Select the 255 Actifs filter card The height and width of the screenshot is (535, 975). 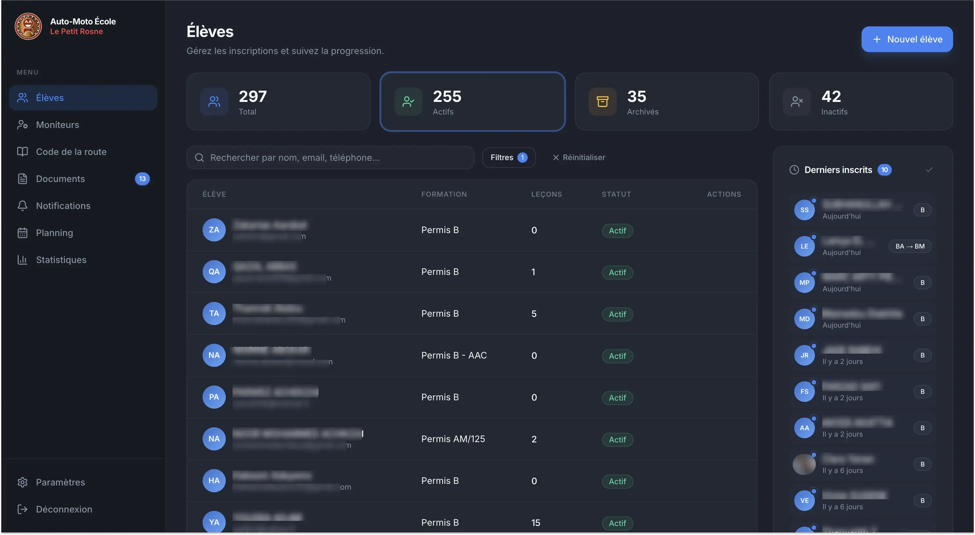[x=472, y=101]
